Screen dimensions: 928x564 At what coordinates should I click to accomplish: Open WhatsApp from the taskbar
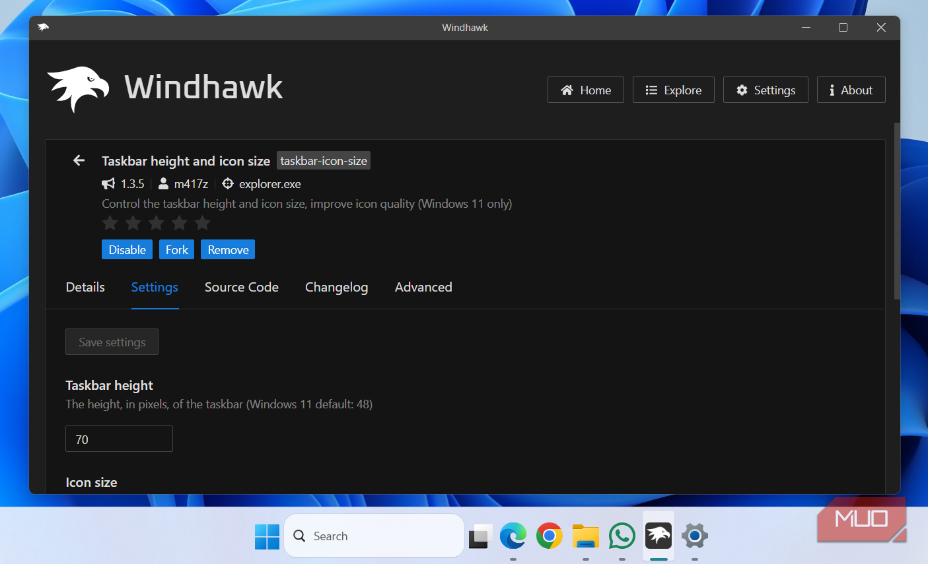[x=622, y=536]
